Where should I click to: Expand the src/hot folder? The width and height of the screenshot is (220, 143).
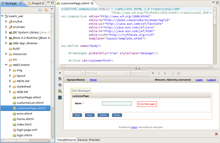[6, 21]
